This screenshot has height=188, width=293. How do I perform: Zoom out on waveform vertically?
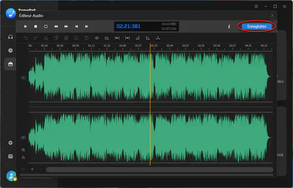point(23,158)
